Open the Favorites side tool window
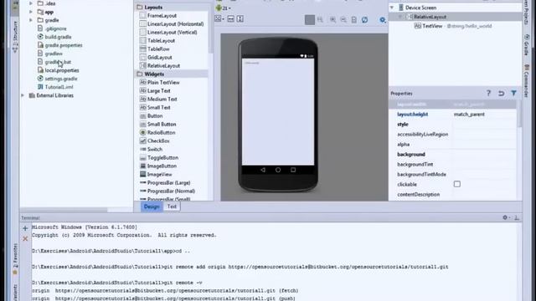Viewport: 536px width, 301px height. (x=15, y=258)
